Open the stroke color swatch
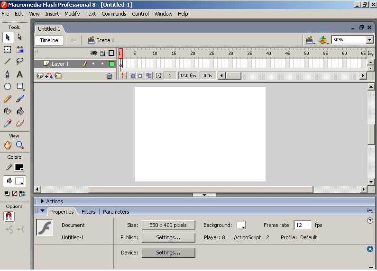377x271 pixels. pos(19,167)
